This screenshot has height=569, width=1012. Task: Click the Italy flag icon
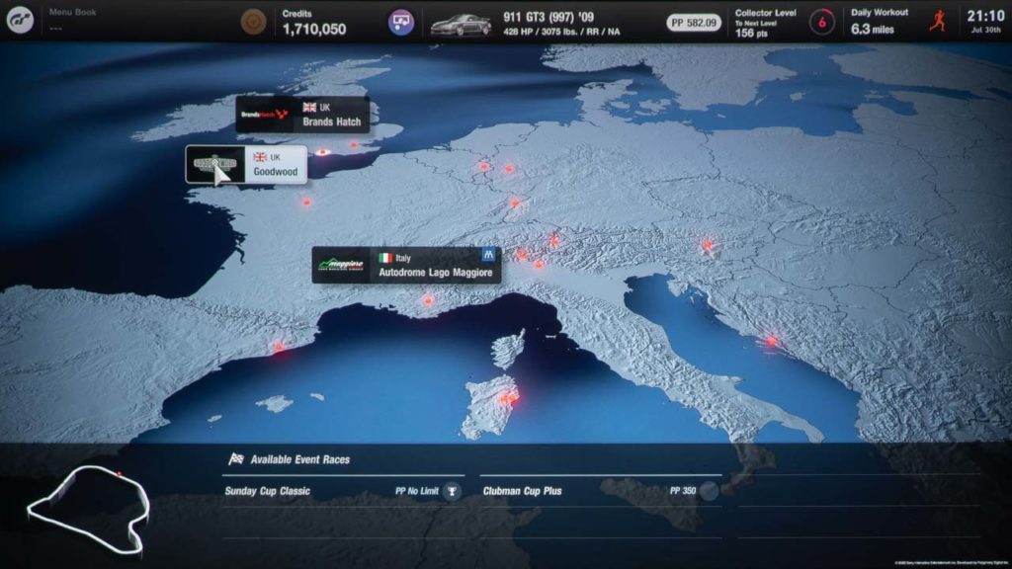click(x=386, y=258)
